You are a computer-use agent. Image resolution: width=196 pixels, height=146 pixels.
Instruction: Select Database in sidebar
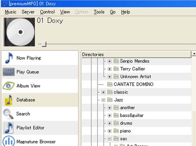click(x=40, y=100)
